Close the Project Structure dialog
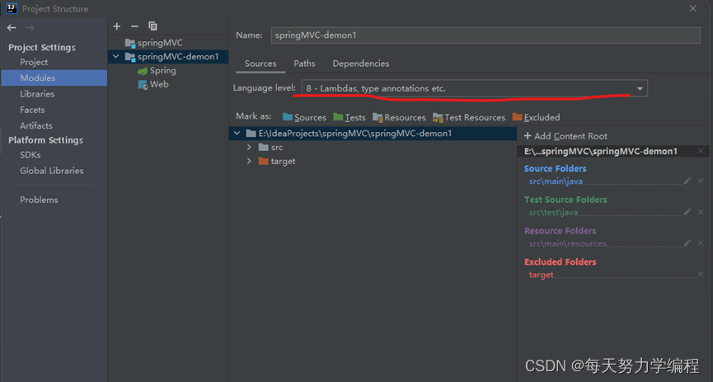This screenshot has height=382, width=713. click(692, 8)
